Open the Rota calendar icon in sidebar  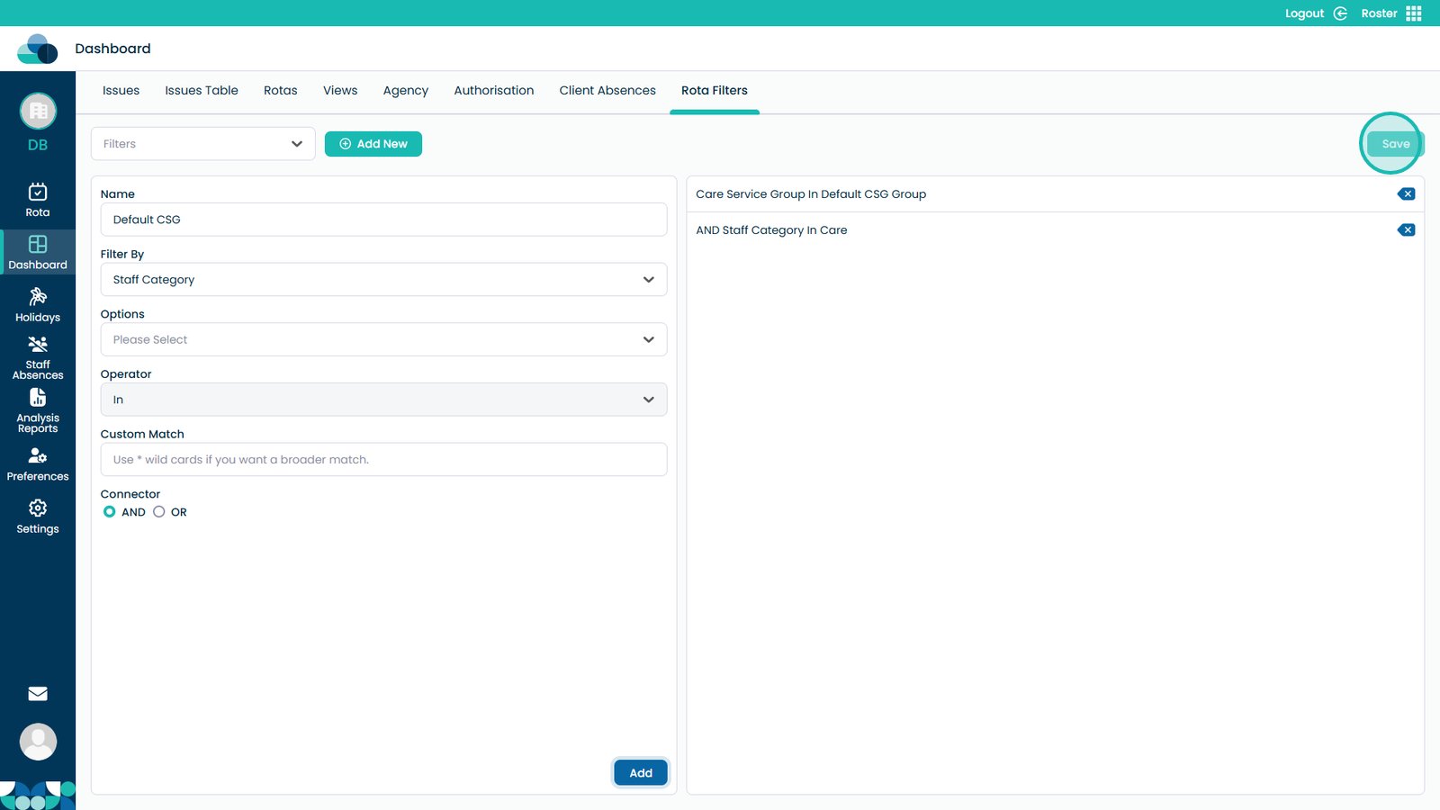coord(38,193)
